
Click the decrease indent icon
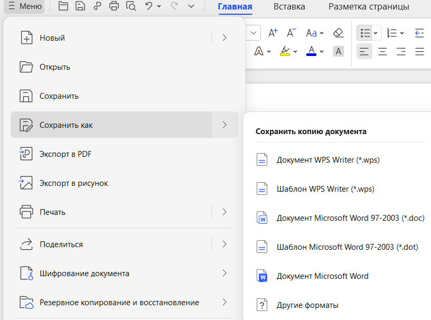click(419, 33)
